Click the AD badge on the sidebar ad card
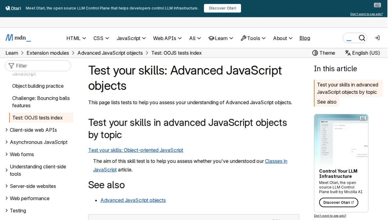The width and height of the screenshot is (392, 220). point(363,118)
